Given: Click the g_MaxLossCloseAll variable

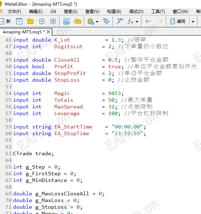Looking at the screenshot, I should (x=62, y=194).
